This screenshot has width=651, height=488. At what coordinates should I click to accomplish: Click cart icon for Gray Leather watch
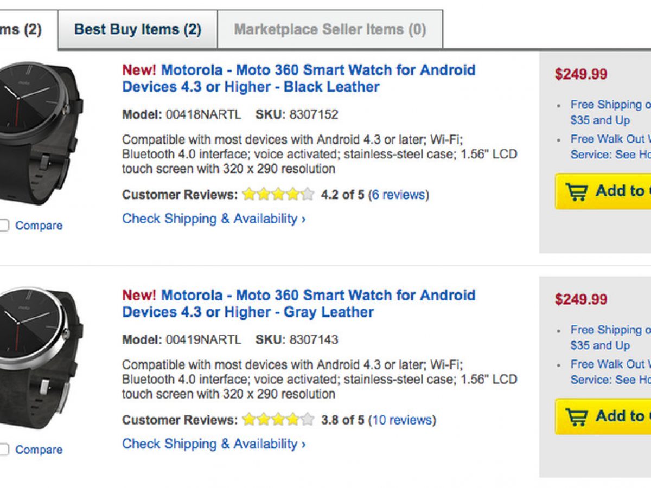click(576, 416)
